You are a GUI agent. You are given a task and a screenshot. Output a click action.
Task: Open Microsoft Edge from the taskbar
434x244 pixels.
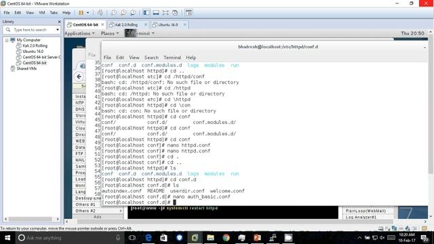149,238
